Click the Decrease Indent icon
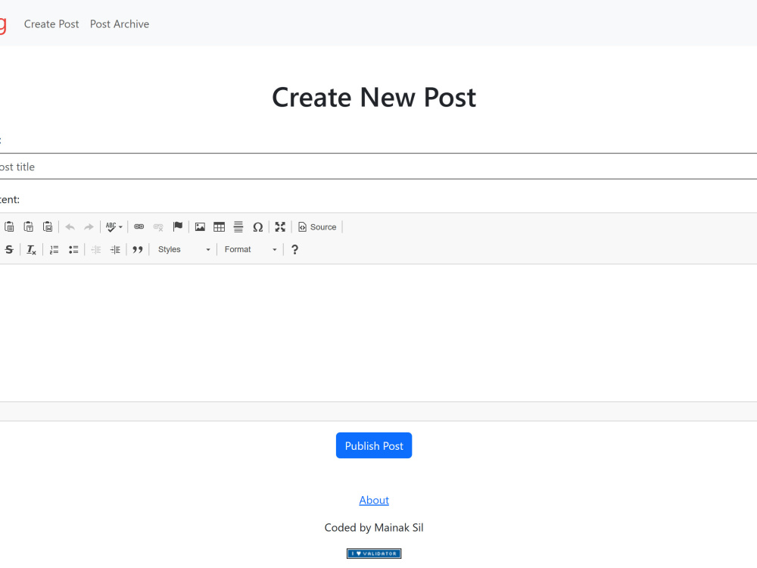Image resolution: width=757 pixels, height=568 pixels. click(x=96, y=249)
